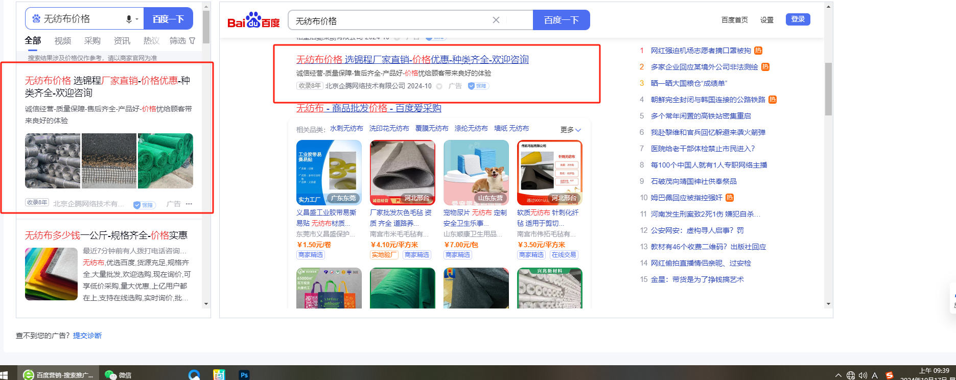Open hot search 晒一晒大国粮仓"成绩单"
The height and width of the screenshot is (380, 956).
click(x=689, y=83)
